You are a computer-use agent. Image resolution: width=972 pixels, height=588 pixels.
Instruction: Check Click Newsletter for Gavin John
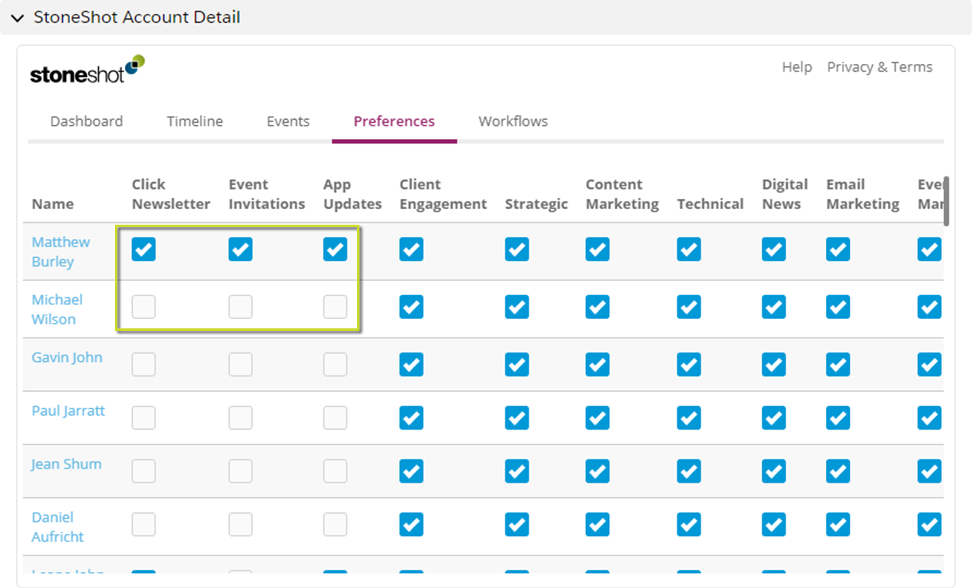[x=144, y=365]
